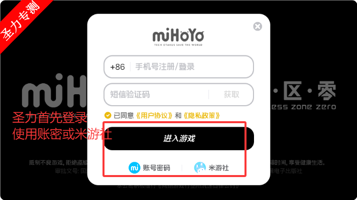This screenshot has width=357, height=200.
Task: Click the zone zero title logo
Action: (x=303, y=107)
